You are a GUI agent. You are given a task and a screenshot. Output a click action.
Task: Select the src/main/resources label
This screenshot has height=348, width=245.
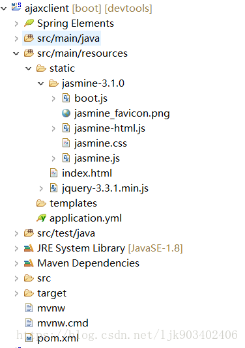[x=82, y=53]
